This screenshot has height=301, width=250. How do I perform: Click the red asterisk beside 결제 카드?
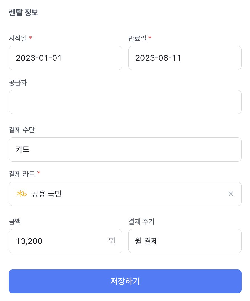[39, 173]
